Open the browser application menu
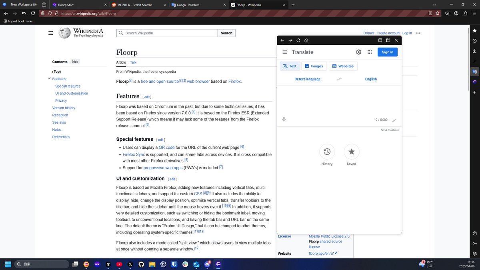The height and width of the screenshot is (270, 480). pyautogui.click(x=474, y=13)
